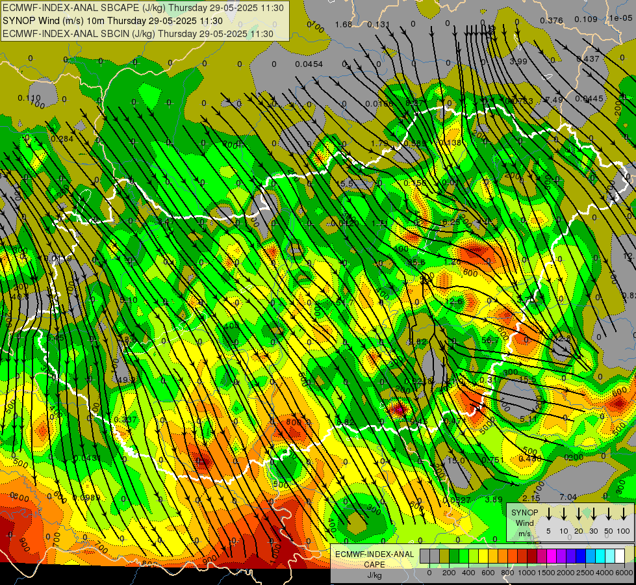Click the m/s unit in wind legend

point(524,534)
